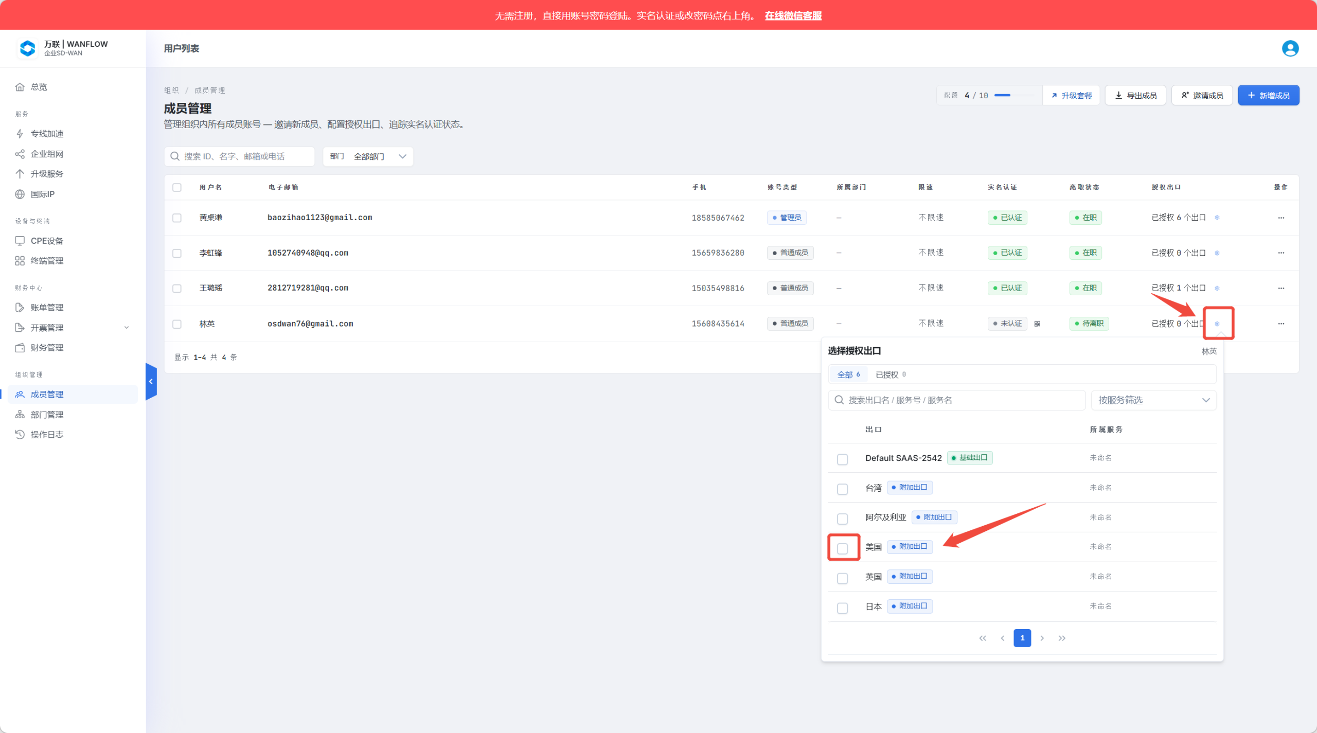Open authorized exits gear for 李虹锋
The height and width of the screenshot is (733, 1317).
pyautogui.click(x=1217, y=253)
